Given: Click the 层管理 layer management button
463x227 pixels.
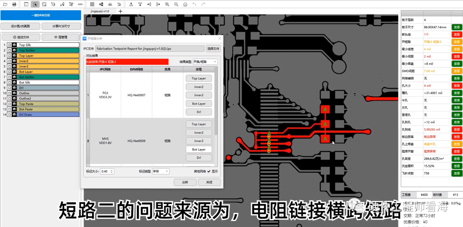Looking at the screenshot, I should coord(60,37).
